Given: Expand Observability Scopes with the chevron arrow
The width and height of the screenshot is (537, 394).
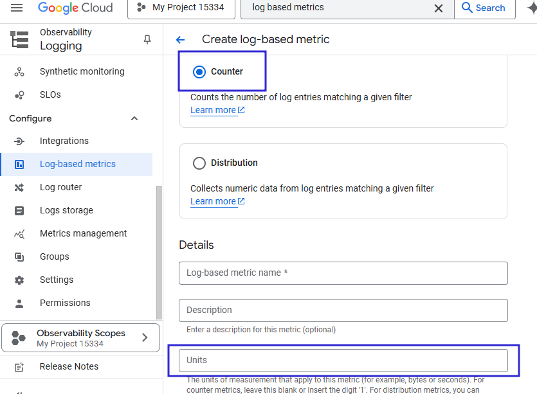Looking at the screenshot, I should pyautogui.click(x=145, y=338).
